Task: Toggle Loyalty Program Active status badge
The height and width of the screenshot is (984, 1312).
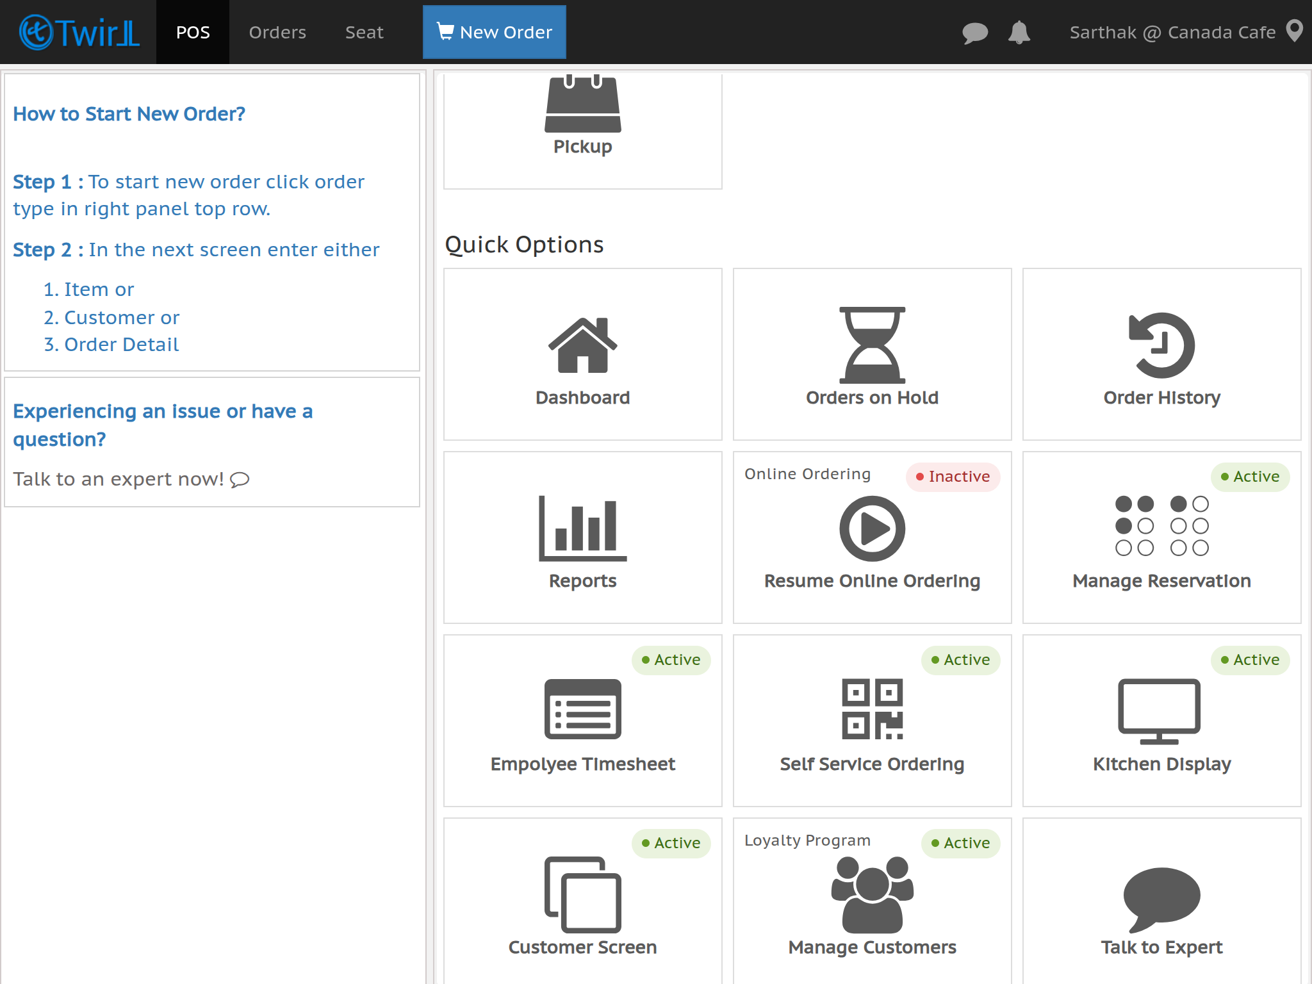Action: point(960,843)
